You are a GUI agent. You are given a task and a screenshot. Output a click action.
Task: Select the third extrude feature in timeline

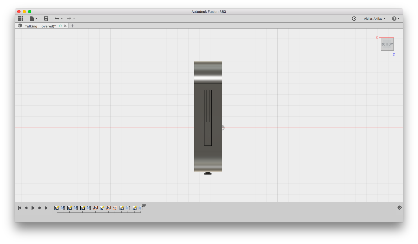89,208
